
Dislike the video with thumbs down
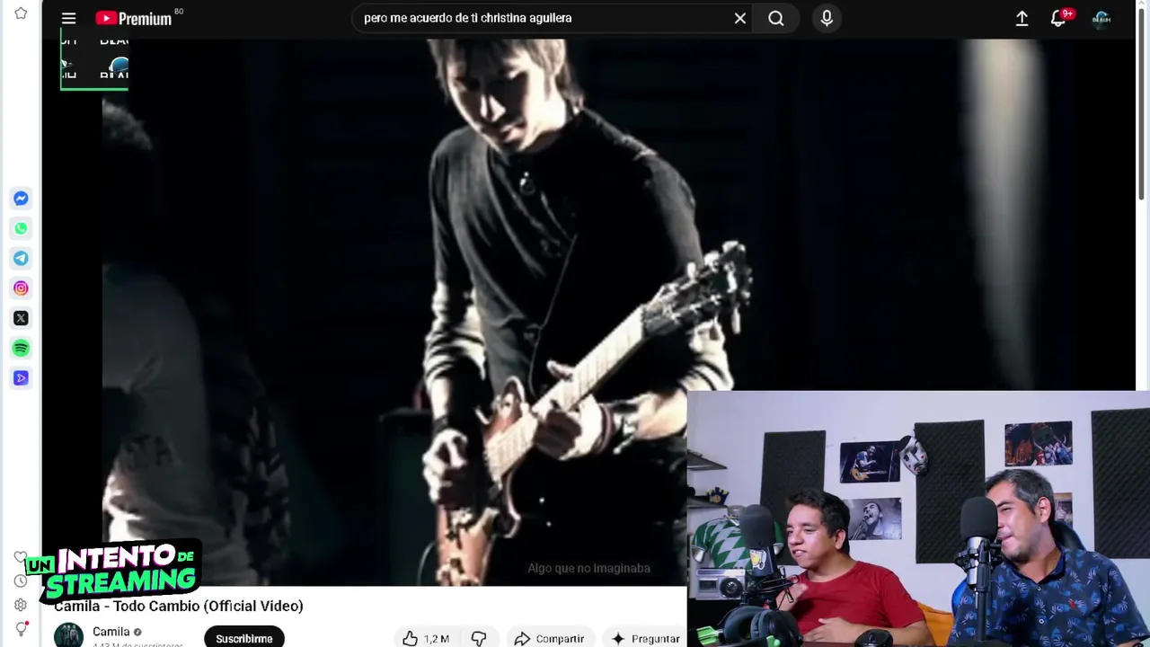click(479, 638)
